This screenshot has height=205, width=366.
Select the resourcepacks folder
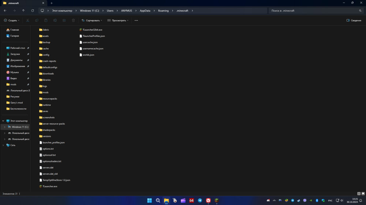(48, 98)
